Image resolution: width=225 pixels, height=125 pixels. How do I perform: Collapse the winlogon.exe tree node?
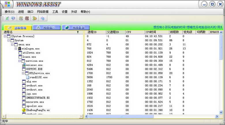pos(16,49)
